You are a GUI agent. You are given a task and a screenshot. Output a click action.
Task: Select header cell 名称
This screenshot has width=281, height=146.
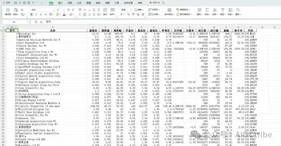click(x=53, y=30)
